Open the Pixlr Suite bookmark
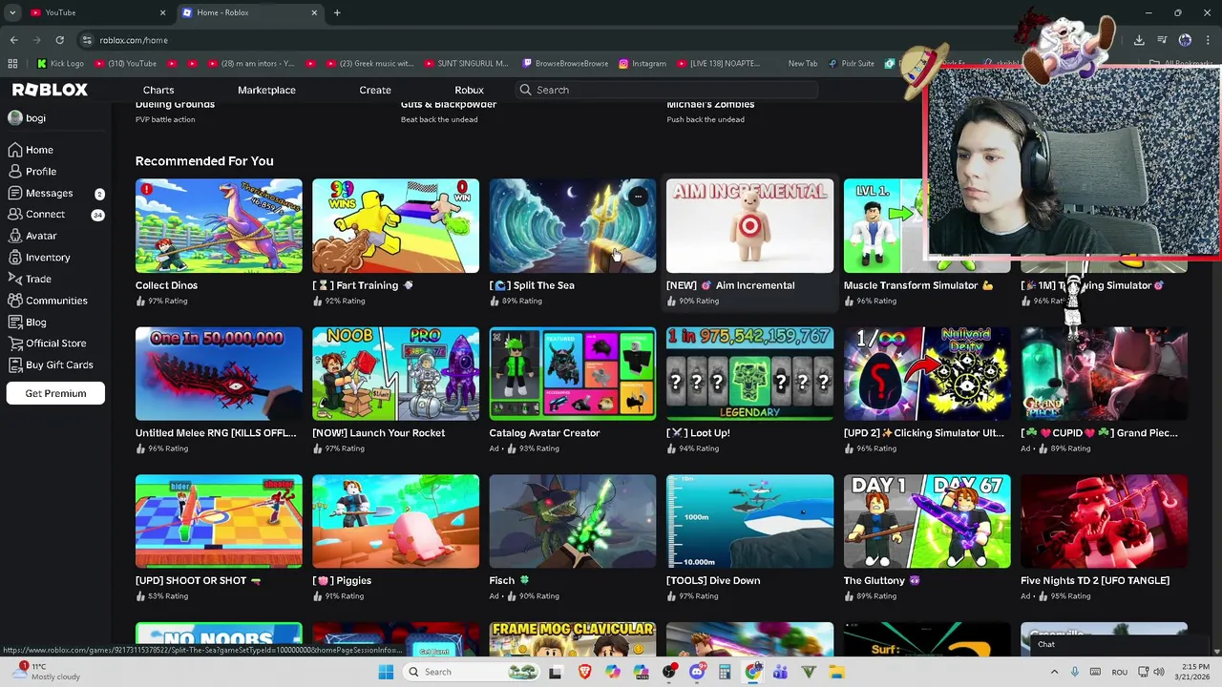The height and width of the screenshot is (687, 1222). (x=851, y=64)
